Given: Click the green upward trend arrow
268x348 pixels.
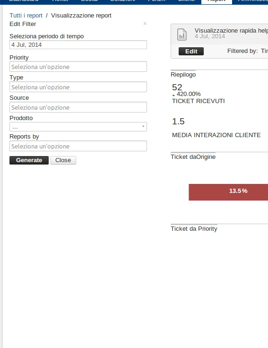Looking at the screenshot, I should (173, 95).
